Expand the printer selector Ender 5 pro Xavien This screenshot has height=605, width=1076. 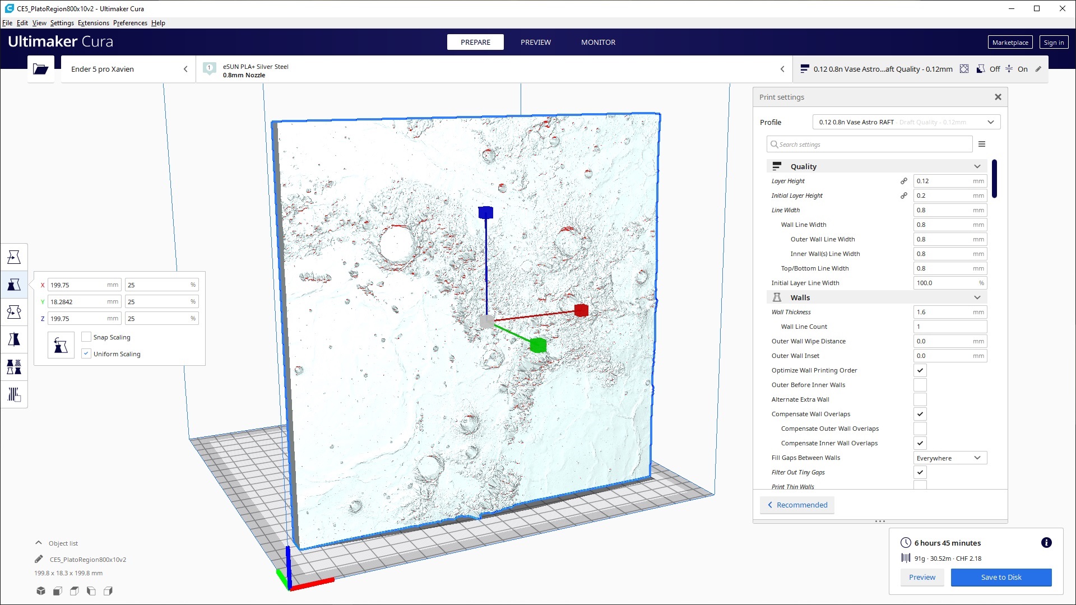point(128,69)
